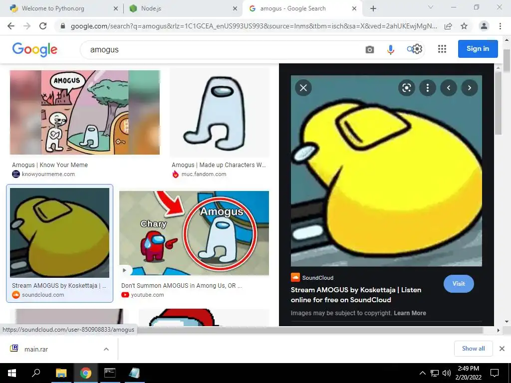Viewport: 511px width, 383px height.
Task: Show hidden system tray icons
Action: (422, 373)
